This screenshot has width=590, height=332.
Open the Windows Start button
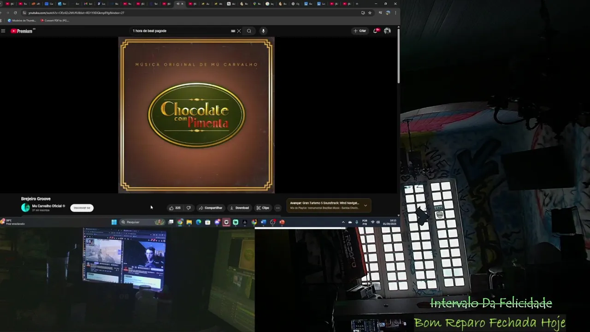click(x=114, y=222)
